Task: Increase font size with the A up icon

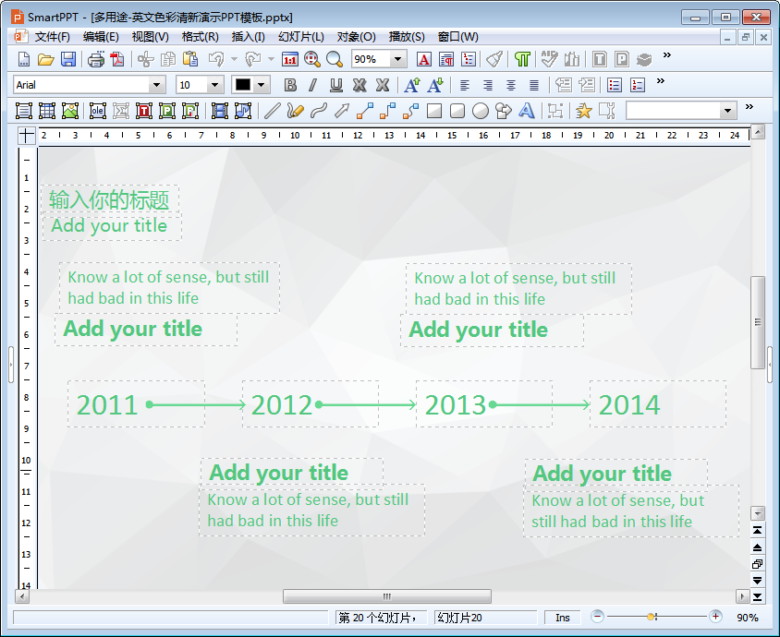Action: (x=412, y=85)
